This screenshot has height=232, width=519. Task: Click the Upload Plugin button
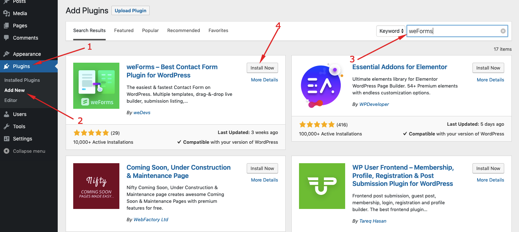click(x=131, y=10)
